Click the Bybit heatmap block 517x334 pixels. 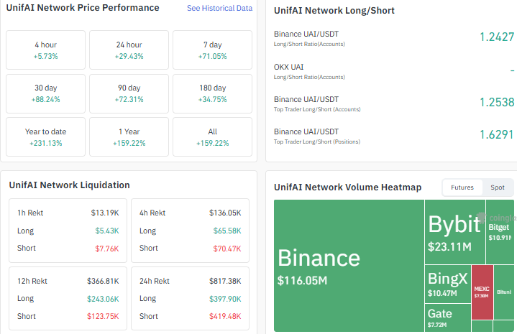(455, 232)
